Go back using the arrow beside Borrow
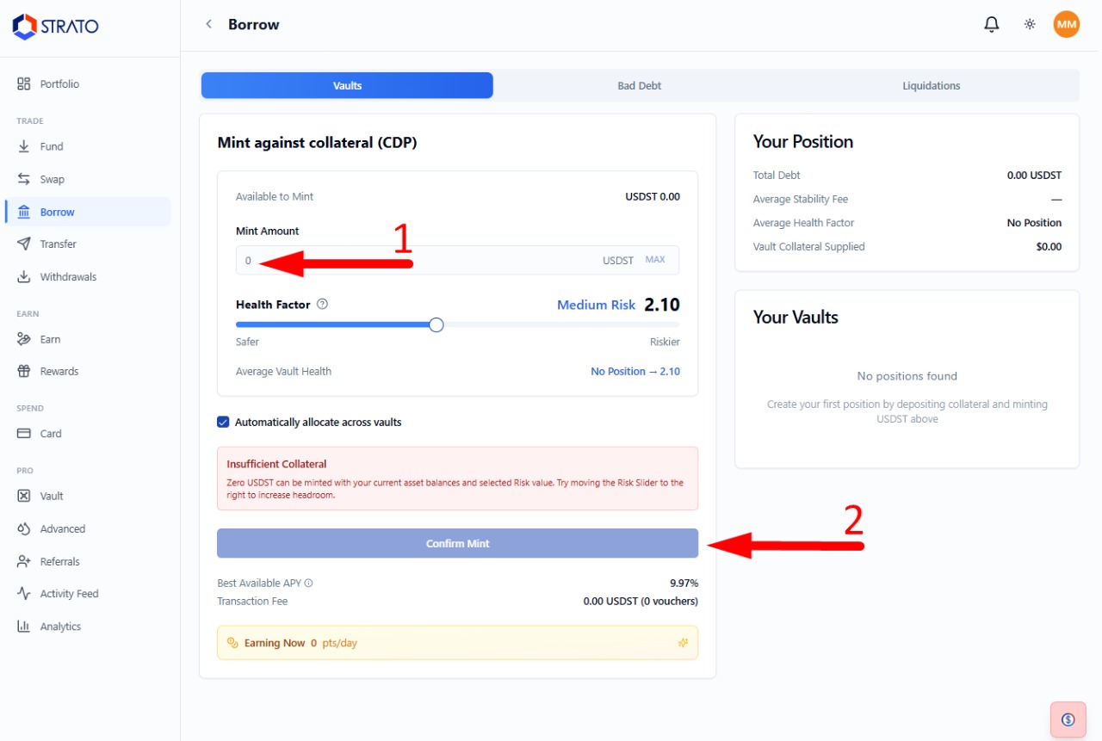Screen dimensions: 1102x741 [208, 24]
